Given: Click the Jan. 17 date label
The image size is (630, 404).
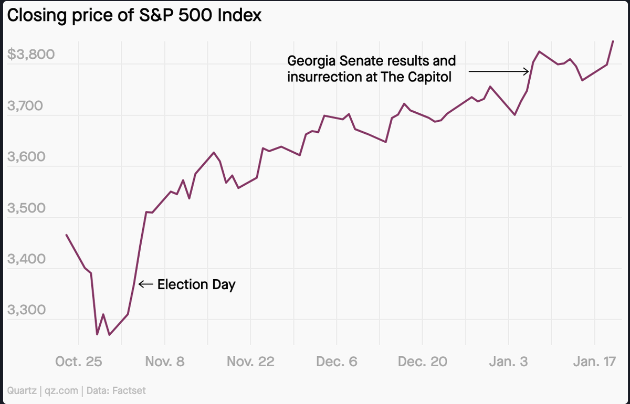Looking at the screenshot, I should tap(594, 362).
